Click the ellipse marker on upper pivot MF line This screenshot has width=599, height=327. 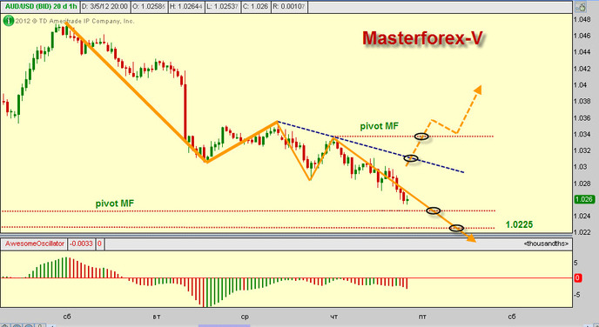(421, 137)
